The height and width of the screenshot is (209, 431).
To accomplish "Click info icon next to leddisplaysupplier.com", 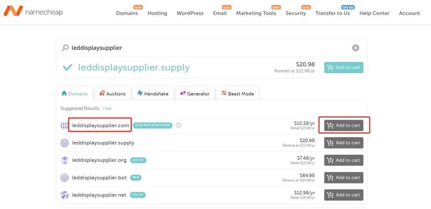I will pos(178,125).
